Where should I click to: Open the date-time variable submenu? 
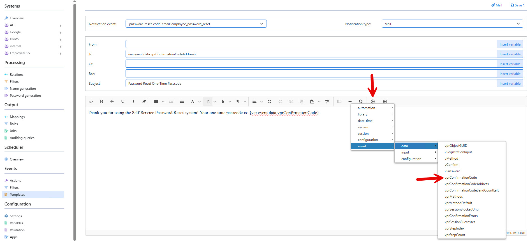click(373, 121)
